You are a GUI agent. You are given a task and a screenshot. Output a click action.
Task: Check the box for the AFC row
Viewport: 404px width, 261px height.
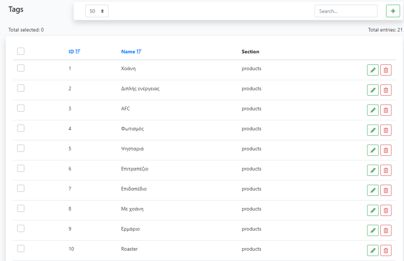[21, 108]
